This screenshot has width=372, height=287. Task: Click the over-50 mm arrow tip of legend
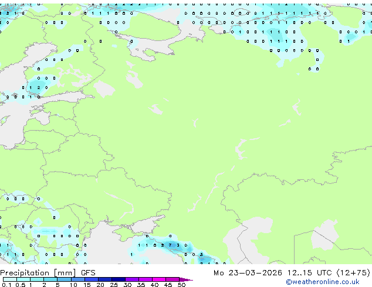(x=186, y=279)
